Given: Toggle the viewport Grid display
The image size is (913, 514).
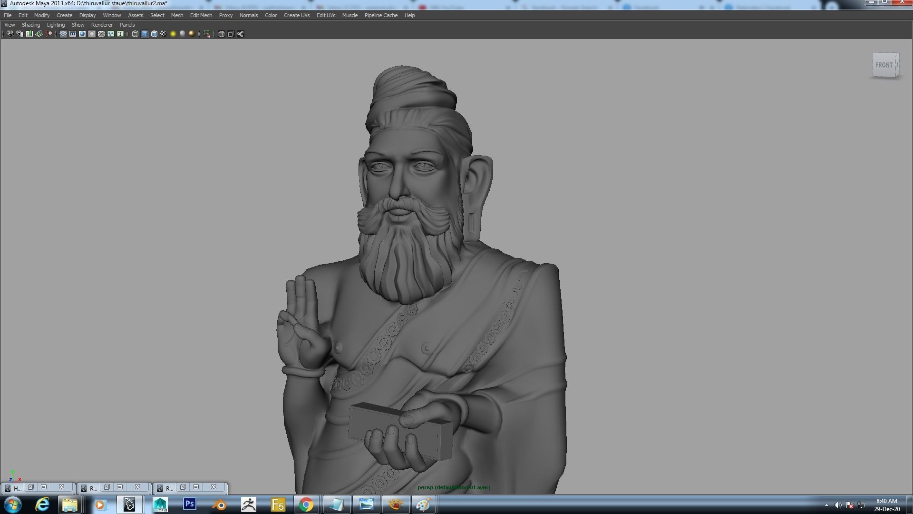Looking at the screenshot, I should coord(63,34).
